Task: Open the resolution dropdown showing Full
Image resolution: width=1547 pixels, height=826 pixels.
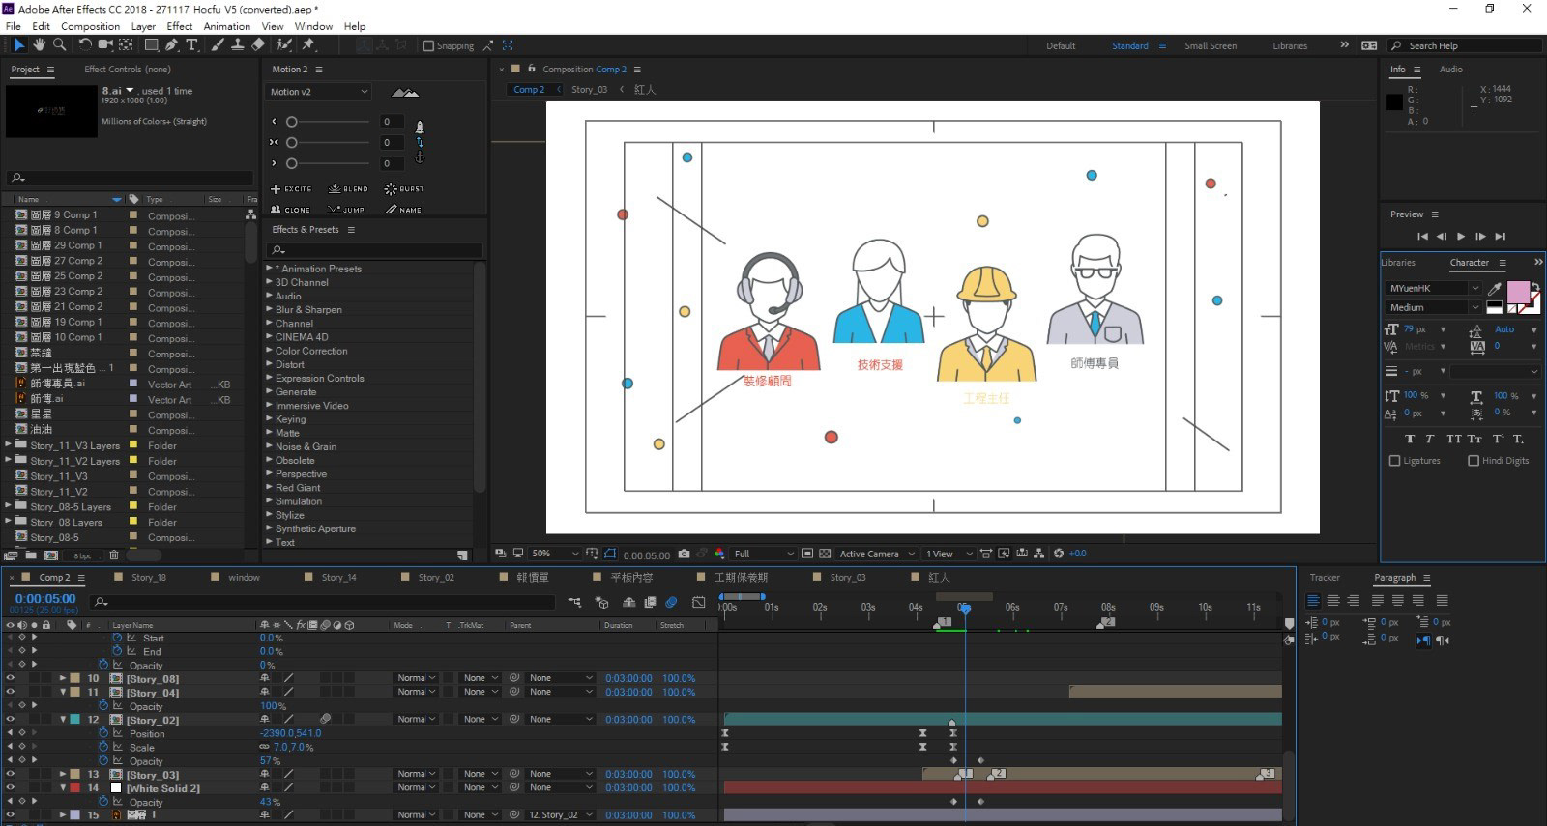Action: [x=763, y=554]
